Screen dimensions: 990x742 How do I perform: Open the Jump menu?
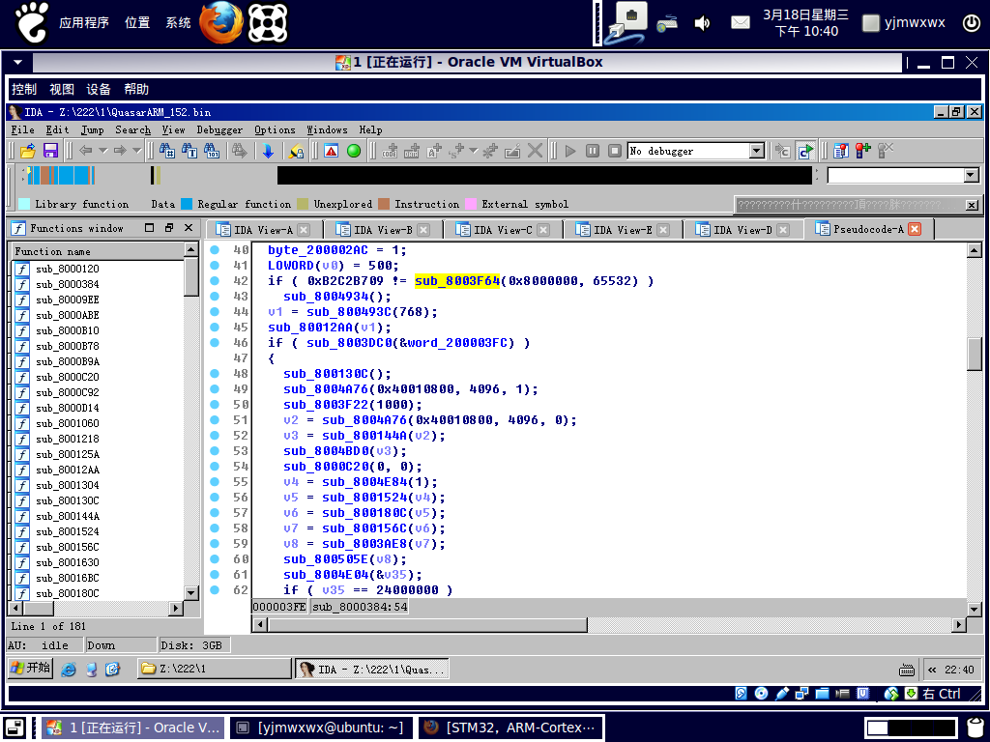click(92, 130)
